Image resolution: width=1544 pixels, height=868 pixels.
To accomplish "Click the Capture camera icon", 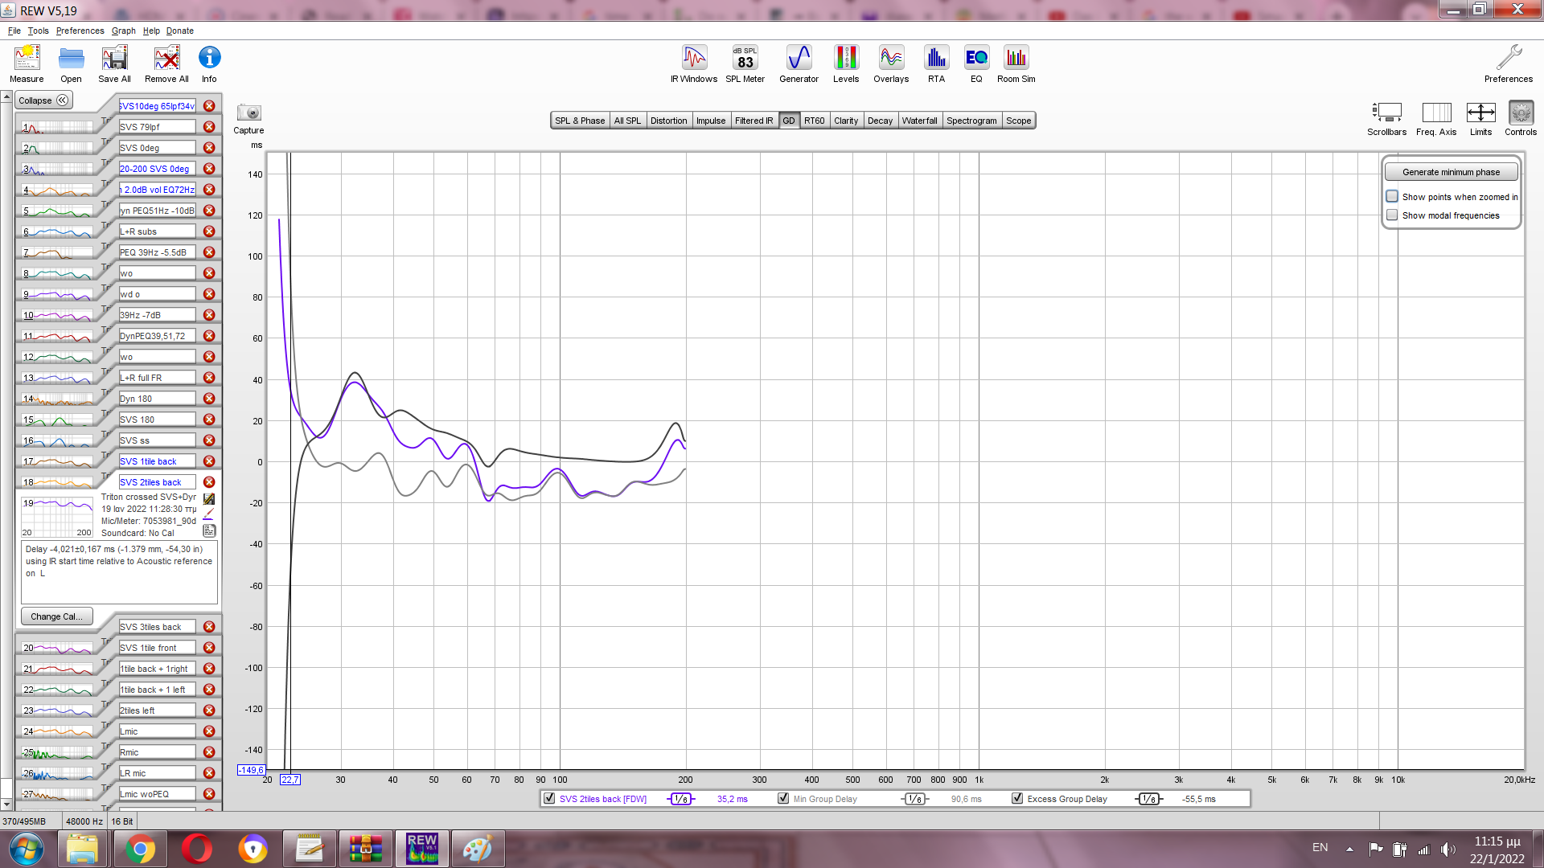I will 248,113.
